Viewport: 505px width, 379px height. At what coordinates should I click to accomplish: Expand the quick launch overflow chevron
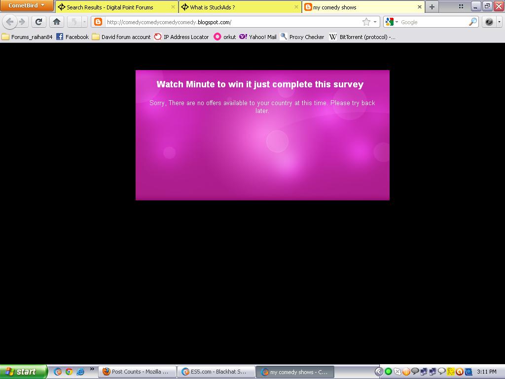click(x=92, y=369)
